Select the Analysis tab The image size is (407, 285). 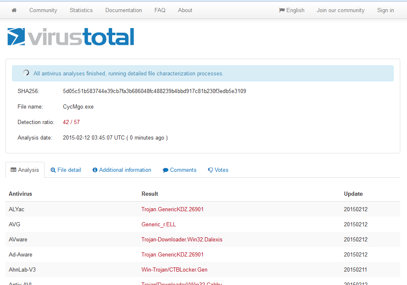point(25,170)
